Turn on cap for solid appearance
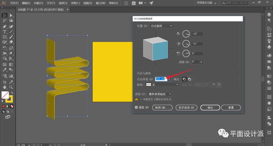273x146 pixels. tap(184, 79)
